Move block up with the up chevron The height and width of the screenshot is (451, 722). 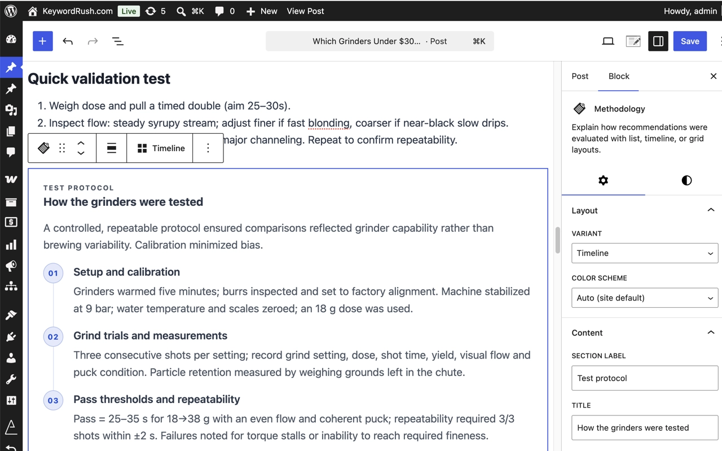click(x=81, y=143)
